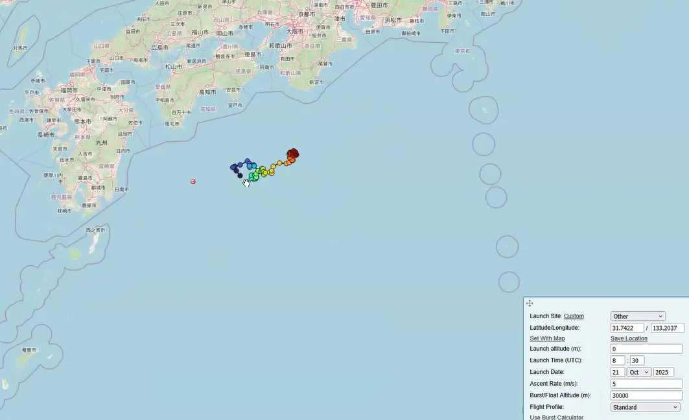Click the Launch altitude input field

(646, 349)
